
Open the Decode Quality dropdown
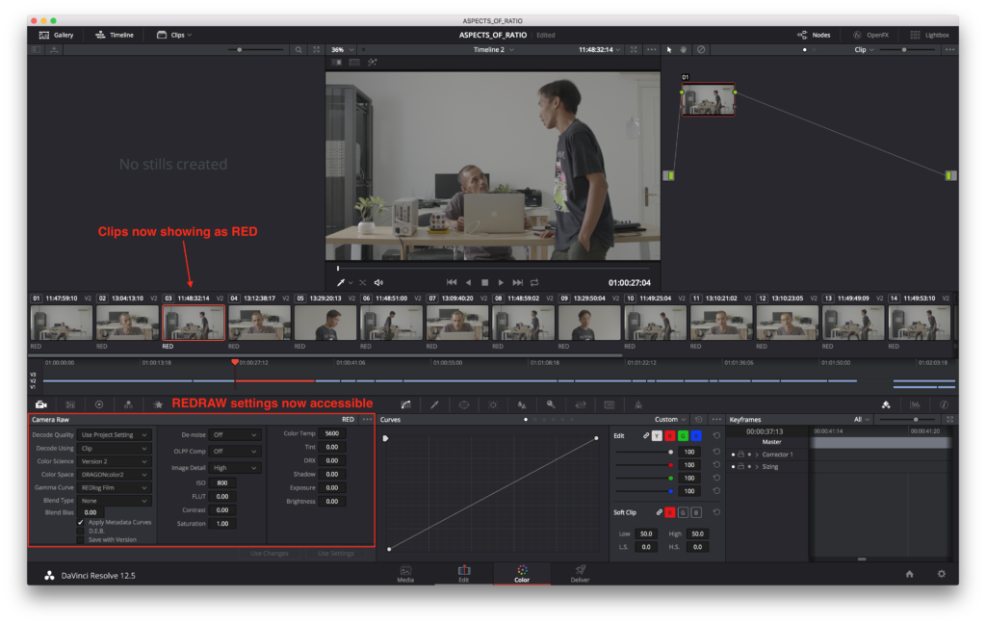114,434
